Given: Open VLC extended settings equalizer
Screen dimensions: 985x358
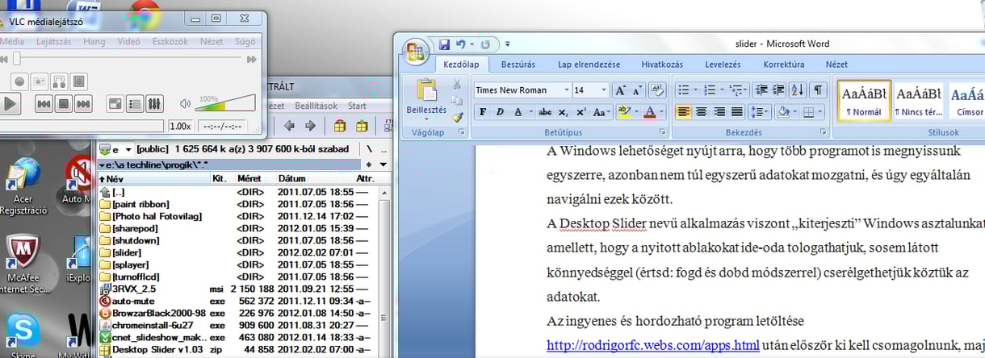Looking at the screenshot, I should point(154,103).
